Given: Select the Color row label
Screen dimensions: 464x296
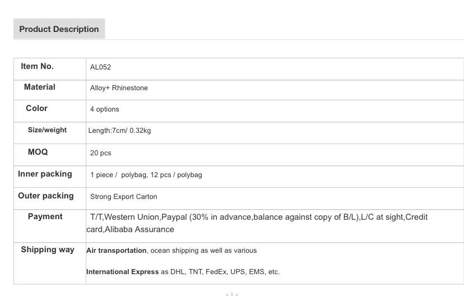Looking at the screenshot, I should [36, 109].
